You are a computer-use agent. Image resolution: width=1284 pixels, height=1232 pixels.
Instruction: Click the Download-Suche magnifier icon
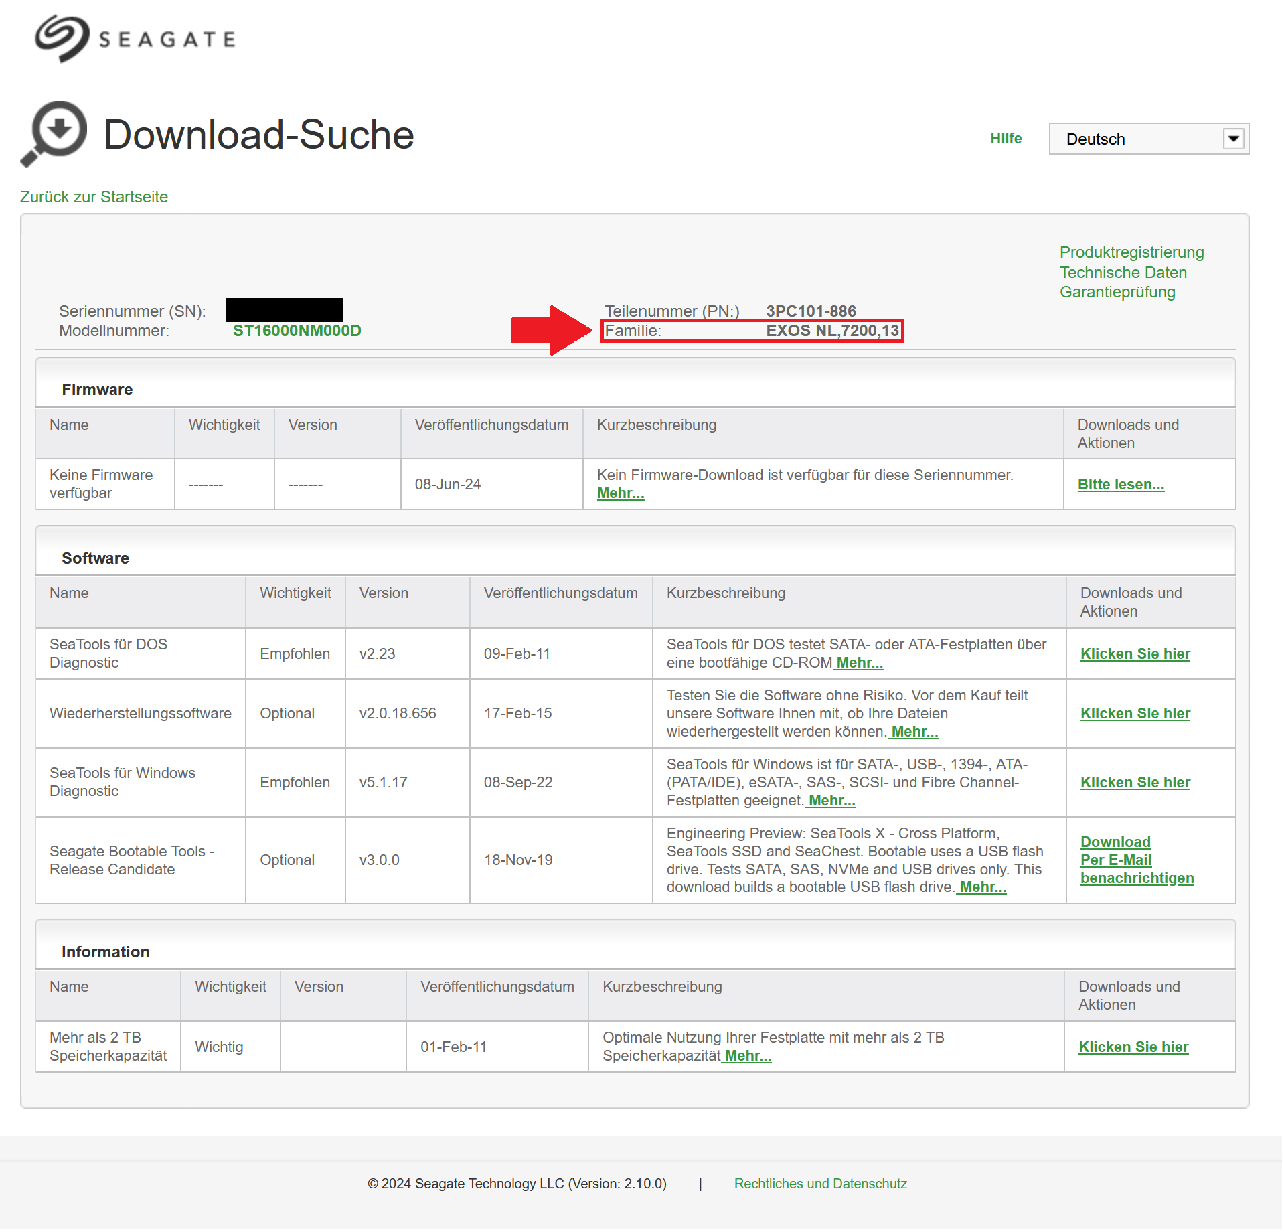point(54,134)
